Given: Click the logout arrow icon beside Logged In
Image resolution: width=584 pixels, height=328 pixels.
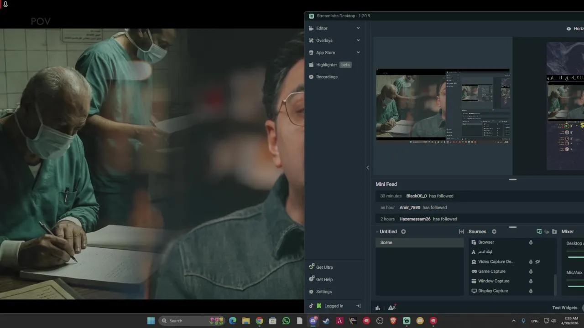Looking at the screenshot, I should coord(358,306).
